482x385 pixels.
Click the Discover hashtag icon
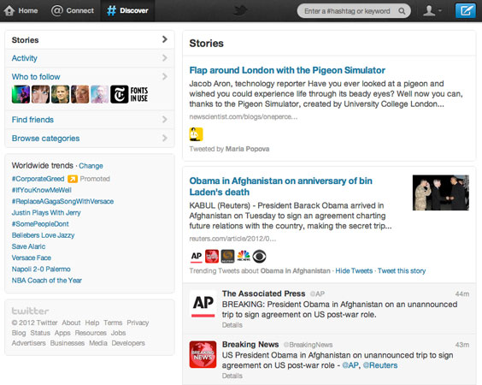tap(111, 11)
